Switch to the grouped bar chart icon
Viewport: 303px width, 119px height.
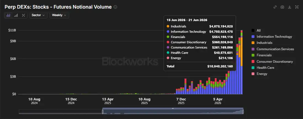pos(16,15)
